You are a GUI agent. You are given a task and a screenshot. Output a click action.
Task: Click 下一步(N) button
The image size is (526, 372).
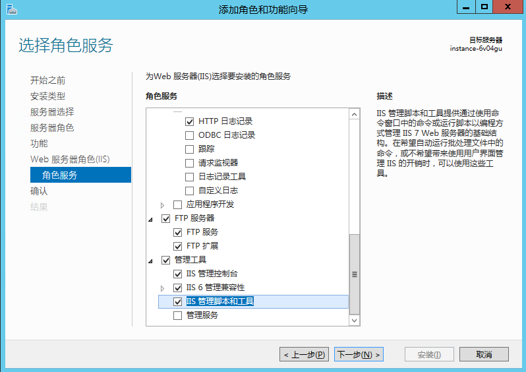(x=359, y=354)
